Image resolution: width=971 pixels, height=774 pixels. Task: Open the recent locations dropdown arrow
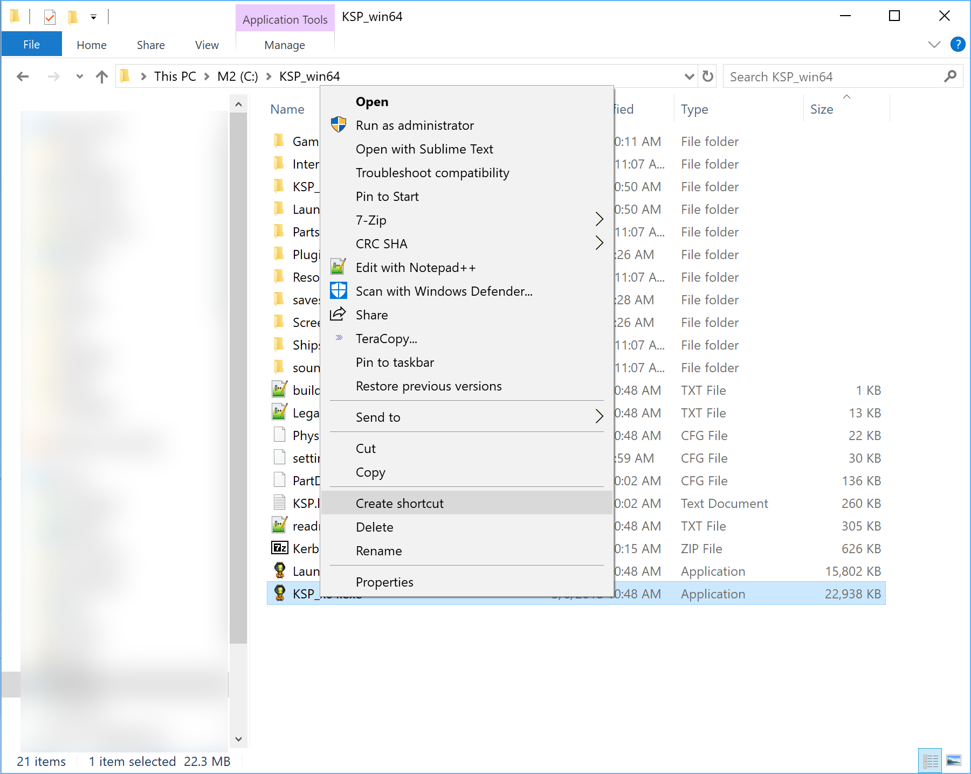pos(80,76)
